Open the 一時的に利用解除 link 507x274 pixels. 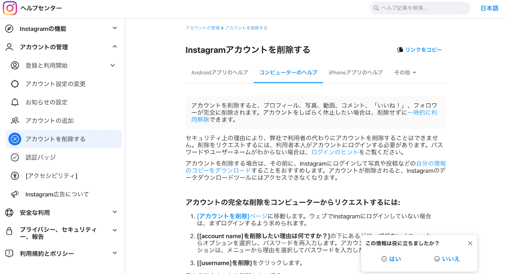(422, 113)
